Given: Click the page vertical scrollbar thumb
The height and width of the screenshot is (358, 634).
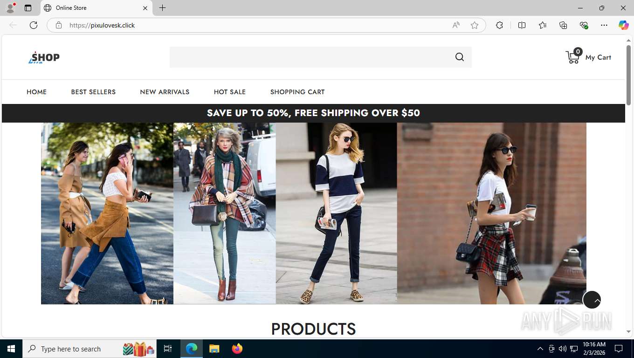Looking at the screenshot, I should tap(628, 75).
